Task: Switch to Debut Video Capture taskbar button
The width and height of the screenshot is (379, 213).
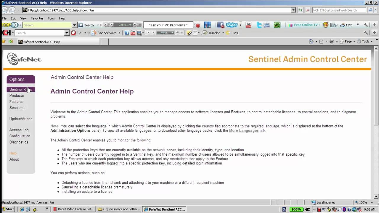Action: (x=73, y=209)
